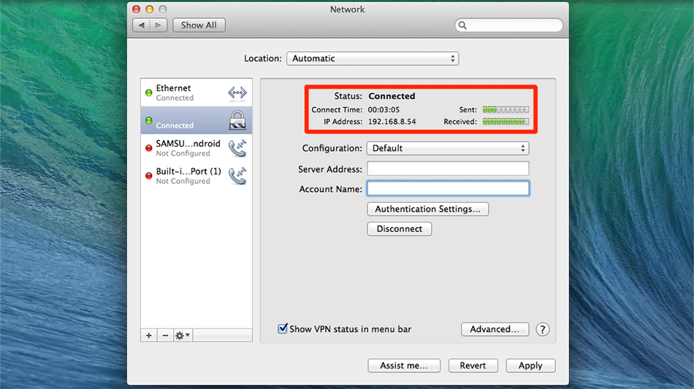The width and height of the screenshot is (694, 389).
Task: Click the Disconnect button
Action: [x=399, y=229]
